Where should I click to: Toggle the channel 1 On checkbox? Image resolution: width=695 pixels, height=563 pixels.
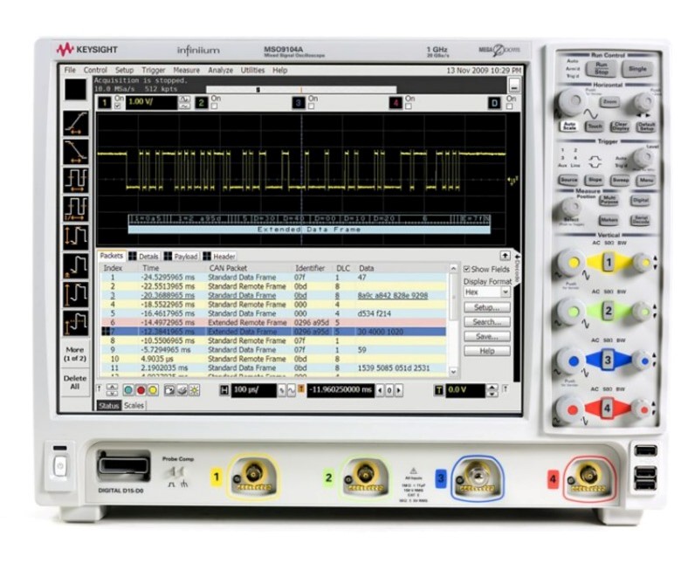118,106
